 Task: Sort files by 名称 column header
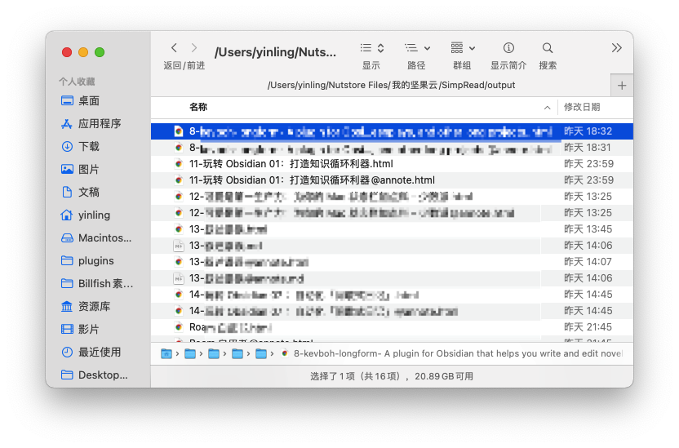(x=198, y=107)
